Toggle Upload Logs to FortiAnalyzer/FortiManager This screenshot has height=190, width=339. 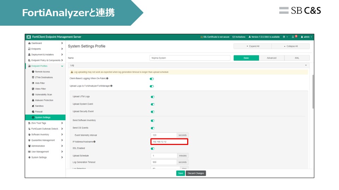[152, 87]
